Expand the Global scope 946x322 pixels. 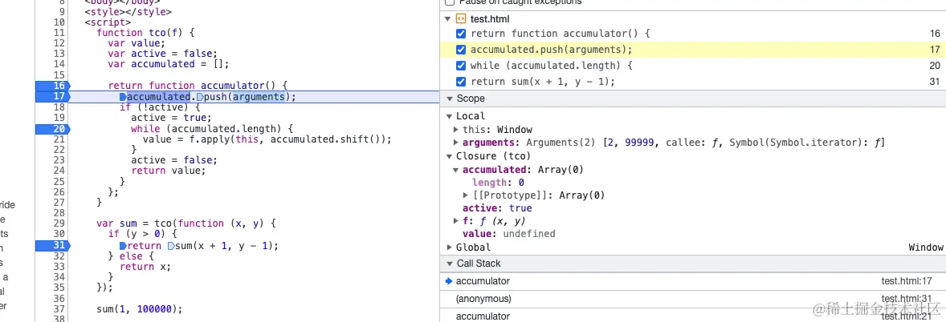[x=449, y=248]
